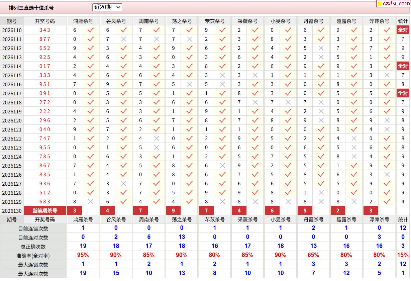Click 荡之杀号 gray cross in row 2026116
Viewport: 411px width, 281px height.
tap(189, 84)
